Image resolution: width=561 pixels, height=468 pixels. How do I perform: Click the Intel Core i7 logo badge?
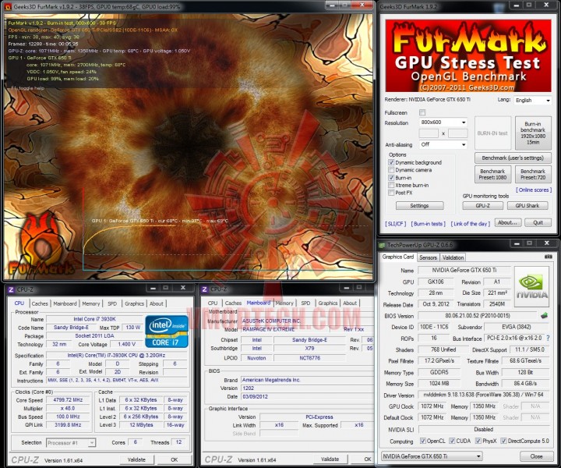pos(167,331)
